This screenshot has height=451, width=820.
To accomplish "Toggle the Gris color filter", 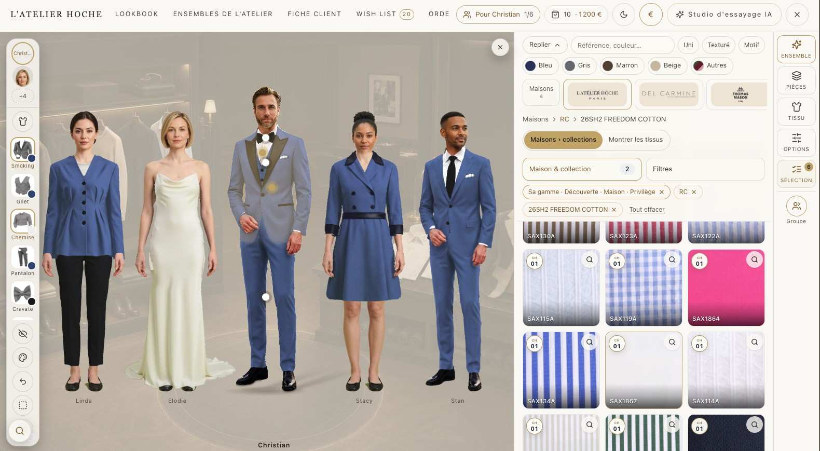I will [x=579, y=65].
